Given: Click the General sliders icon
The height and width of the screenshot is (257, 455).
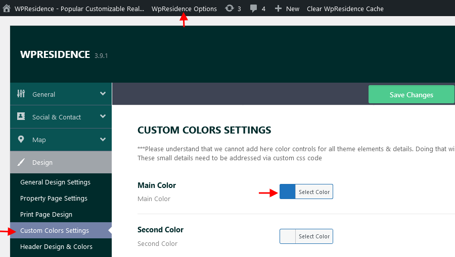Looking at the screenshot, I should point(21,94).
